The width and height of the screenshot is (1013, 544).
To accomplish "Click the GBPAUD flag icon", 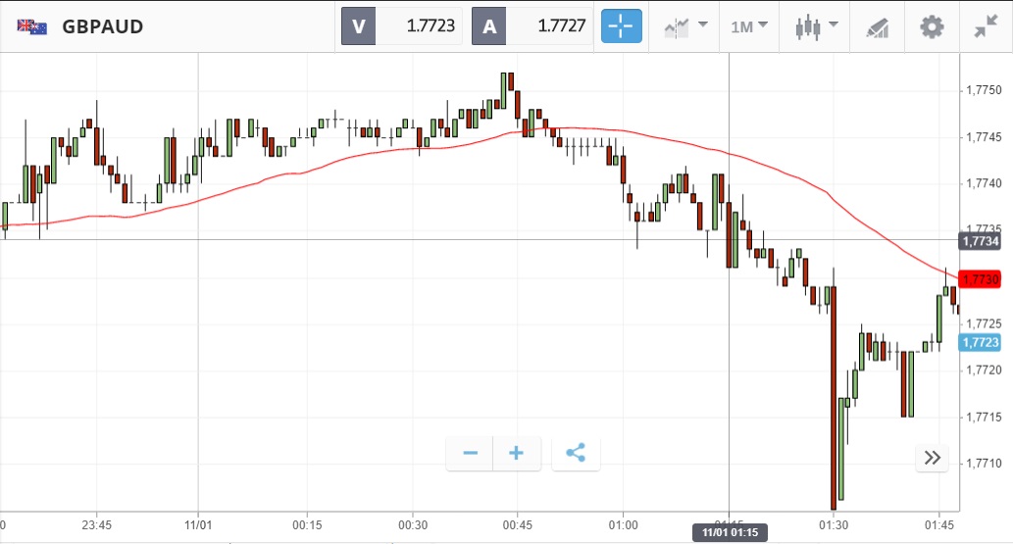I will [x=31, y=26].
